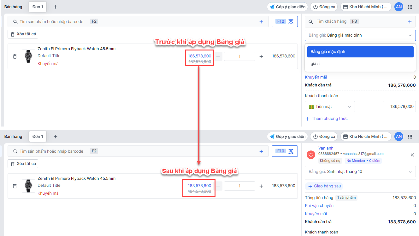Switch to the Đơn 1 tab, upper screenshot
419x236 pixels.
pos(38,7)
